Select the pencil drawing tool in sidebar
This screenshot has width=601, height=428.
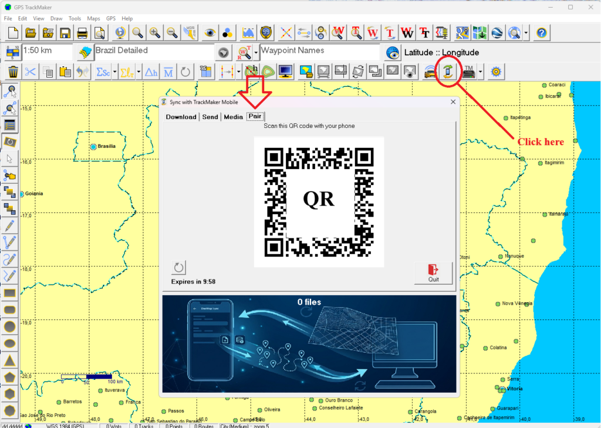[9, 226]
